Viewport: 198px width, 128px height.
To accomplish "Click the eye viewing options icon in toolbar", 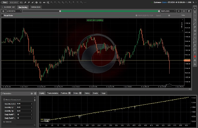I will coord(44,2).
